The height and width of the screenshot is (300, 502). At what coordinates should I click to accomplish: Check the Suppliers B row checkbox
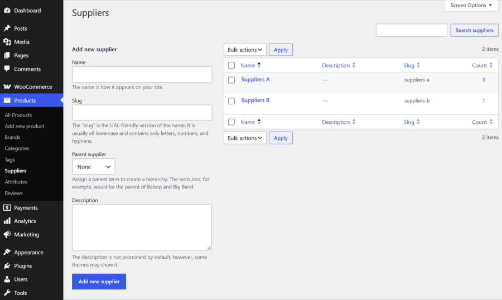pyautogui.click(x=231, y=101)
